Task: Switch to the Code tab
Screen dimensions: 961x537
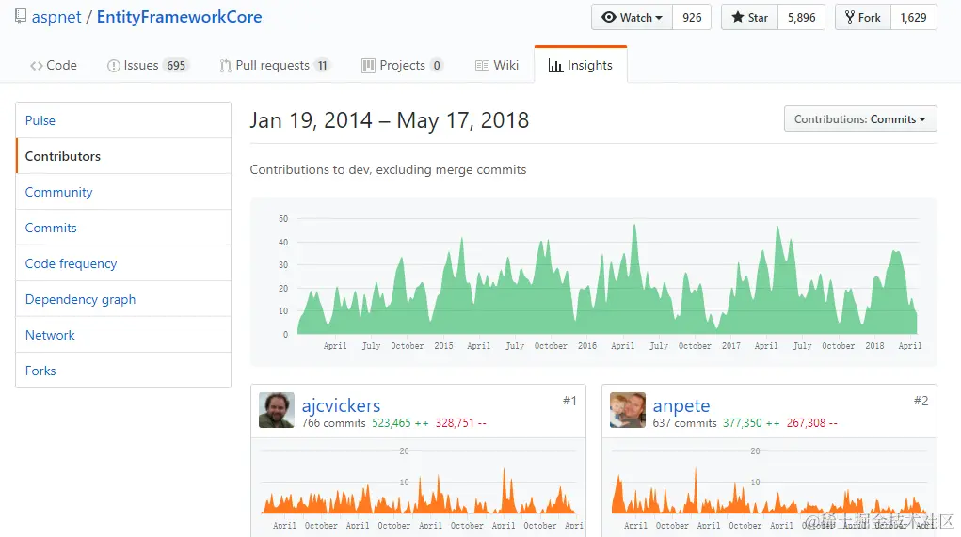Action: coord(54,65)
